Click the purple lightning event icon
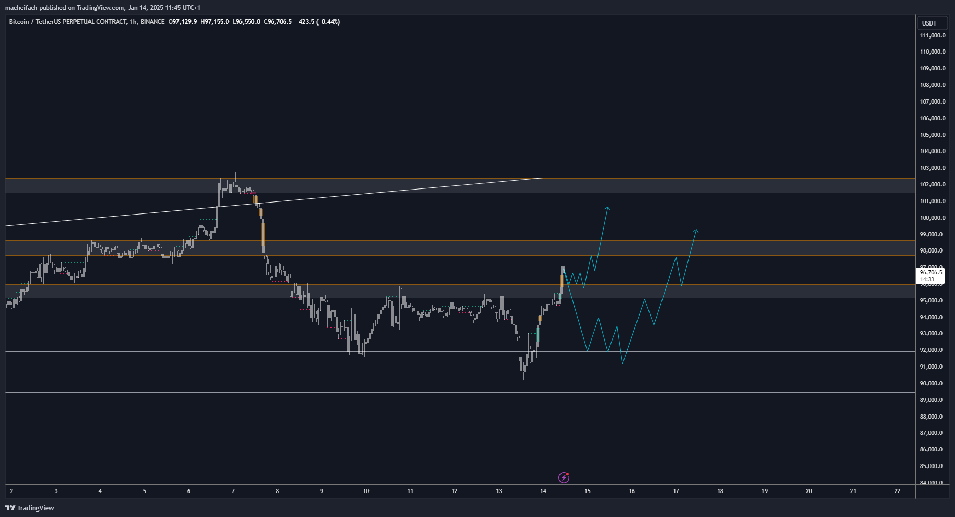955x517 pixels. pos(564,477)
